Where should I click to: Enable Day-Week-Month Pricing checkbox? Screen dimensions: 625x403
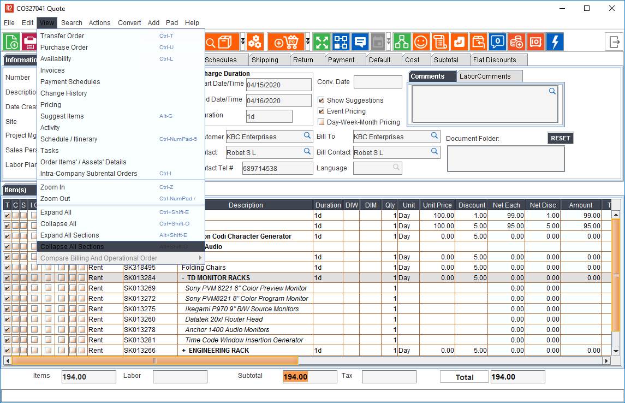point(321,122)
